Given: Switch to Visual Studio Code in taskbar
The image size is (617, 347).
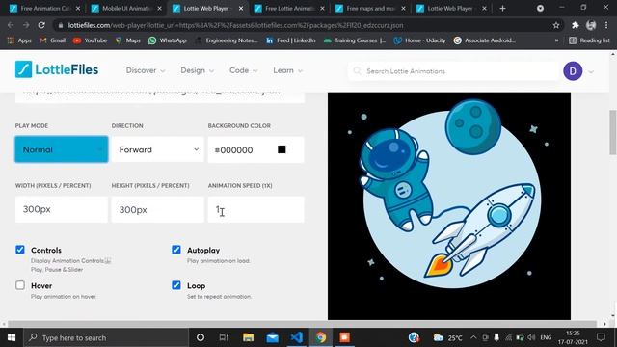Looking at the screenshot, I should click(x=297, y=337).
